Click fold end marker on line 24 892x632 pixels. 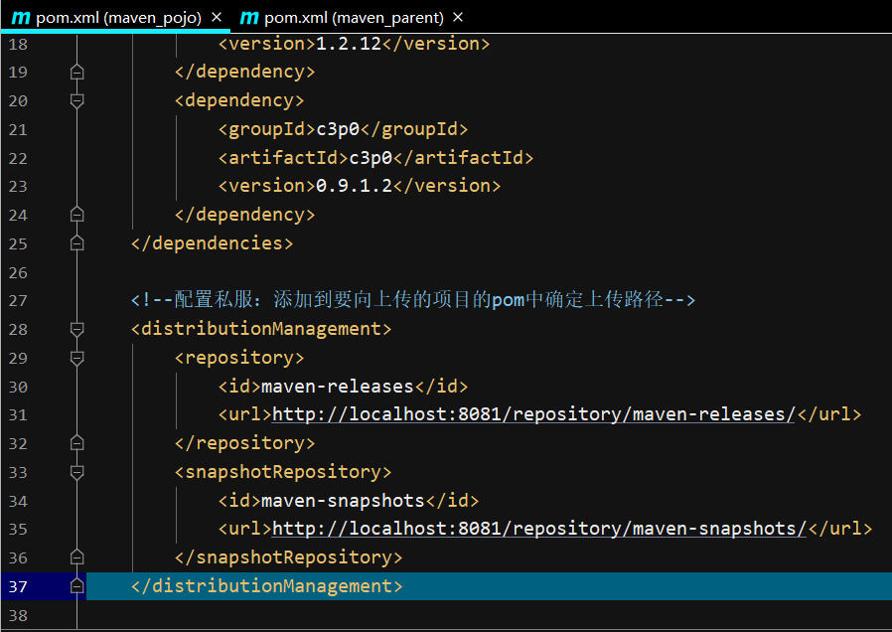(76, 215)
